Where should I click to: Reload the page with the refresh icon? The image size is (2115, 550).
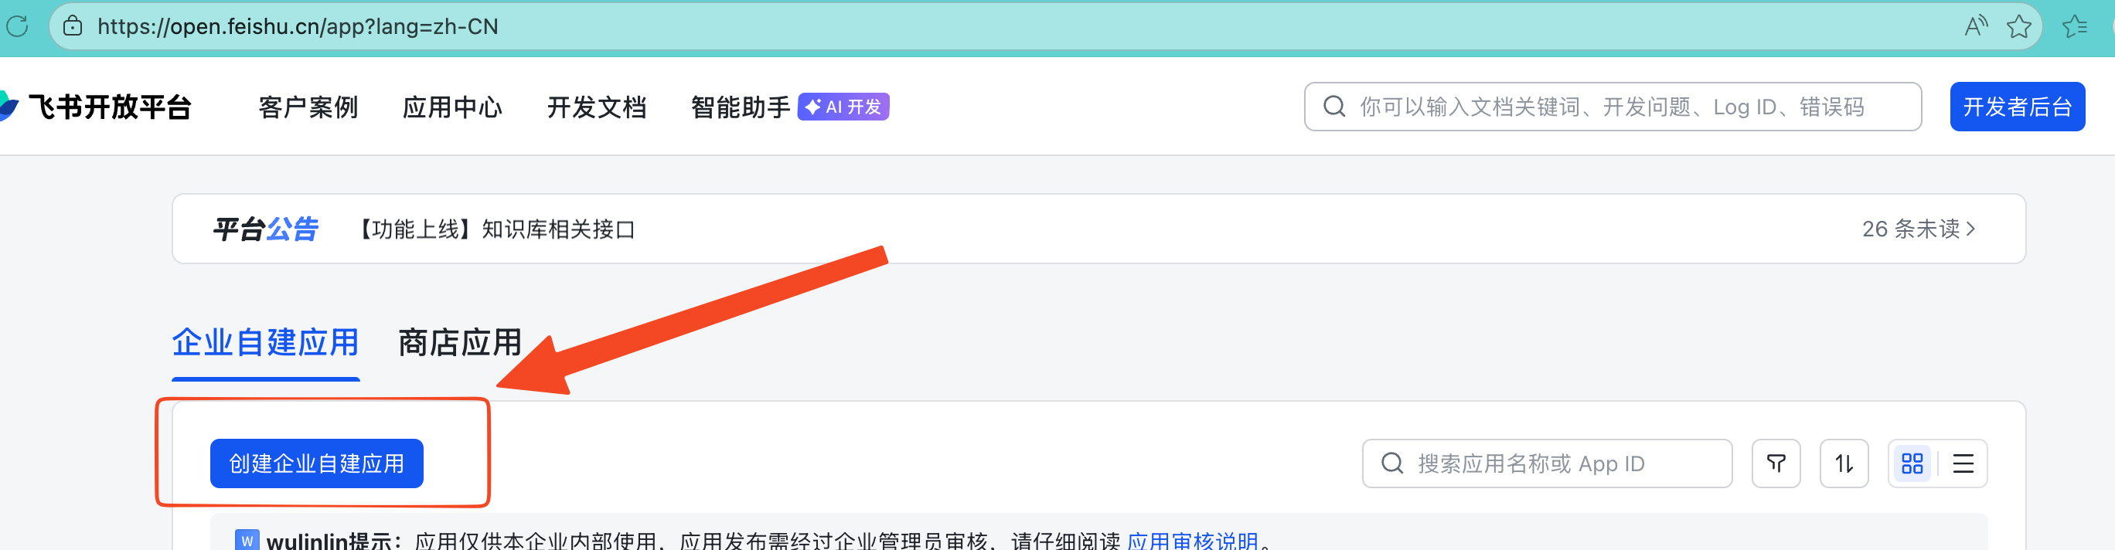click(x=16, y=26)
